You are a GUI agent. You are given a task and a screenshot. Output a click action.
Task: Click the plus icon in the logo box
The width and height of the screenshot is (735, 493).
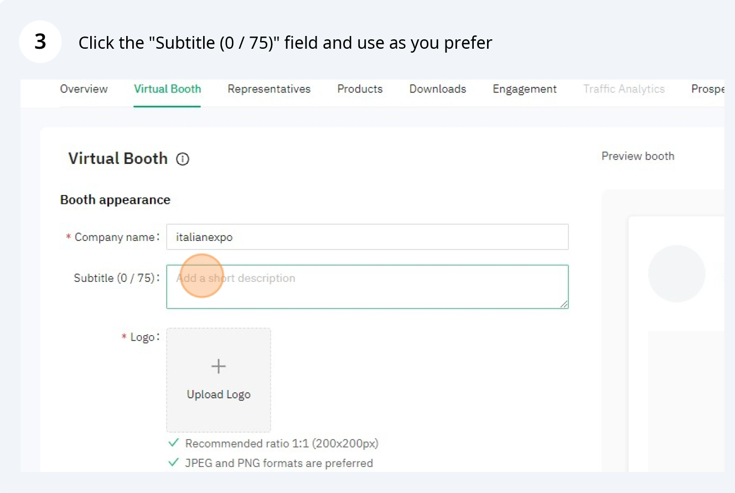tap(219, 366)
